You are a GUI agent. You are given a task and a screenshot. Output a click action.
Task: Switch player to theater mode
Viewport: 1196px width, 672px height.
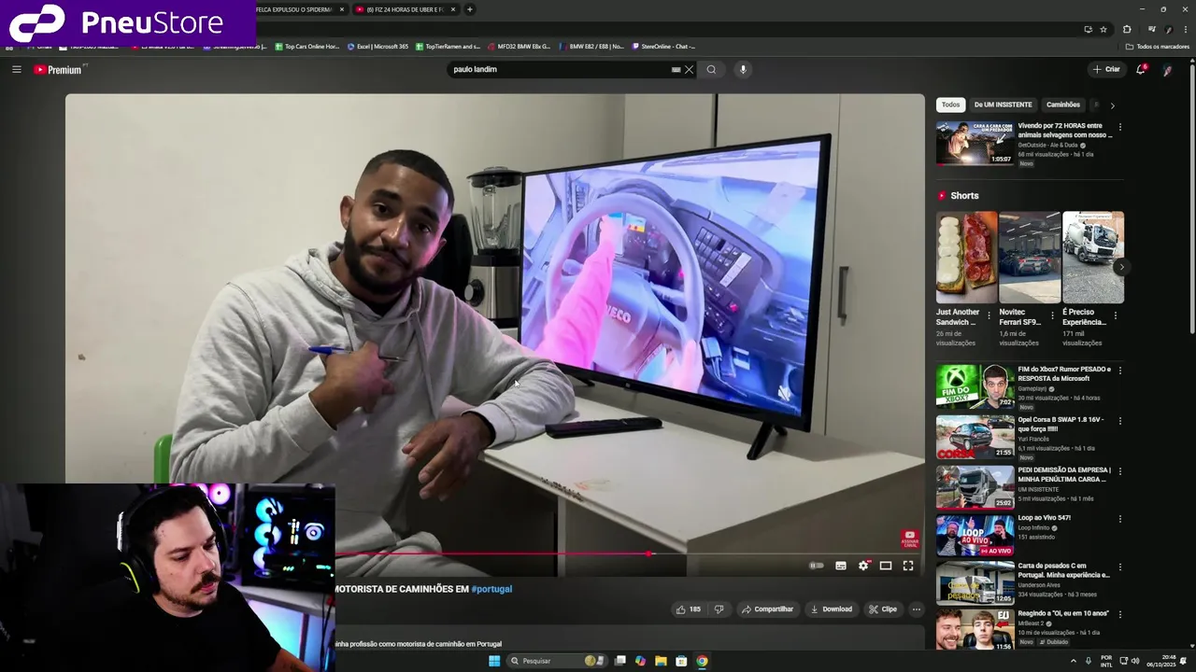point(886,566)
